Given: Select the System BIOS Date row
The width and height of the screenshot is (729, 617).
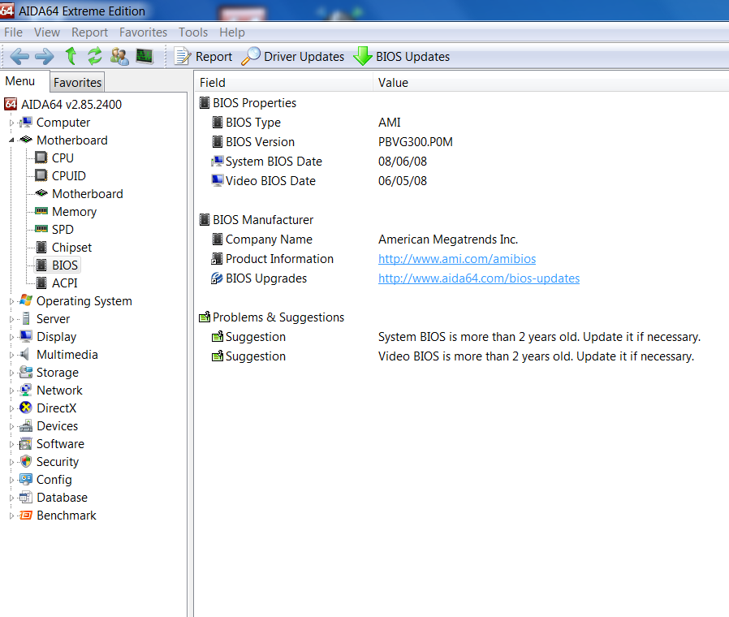Looking at the screenshot, I should [x=461, y=162].
